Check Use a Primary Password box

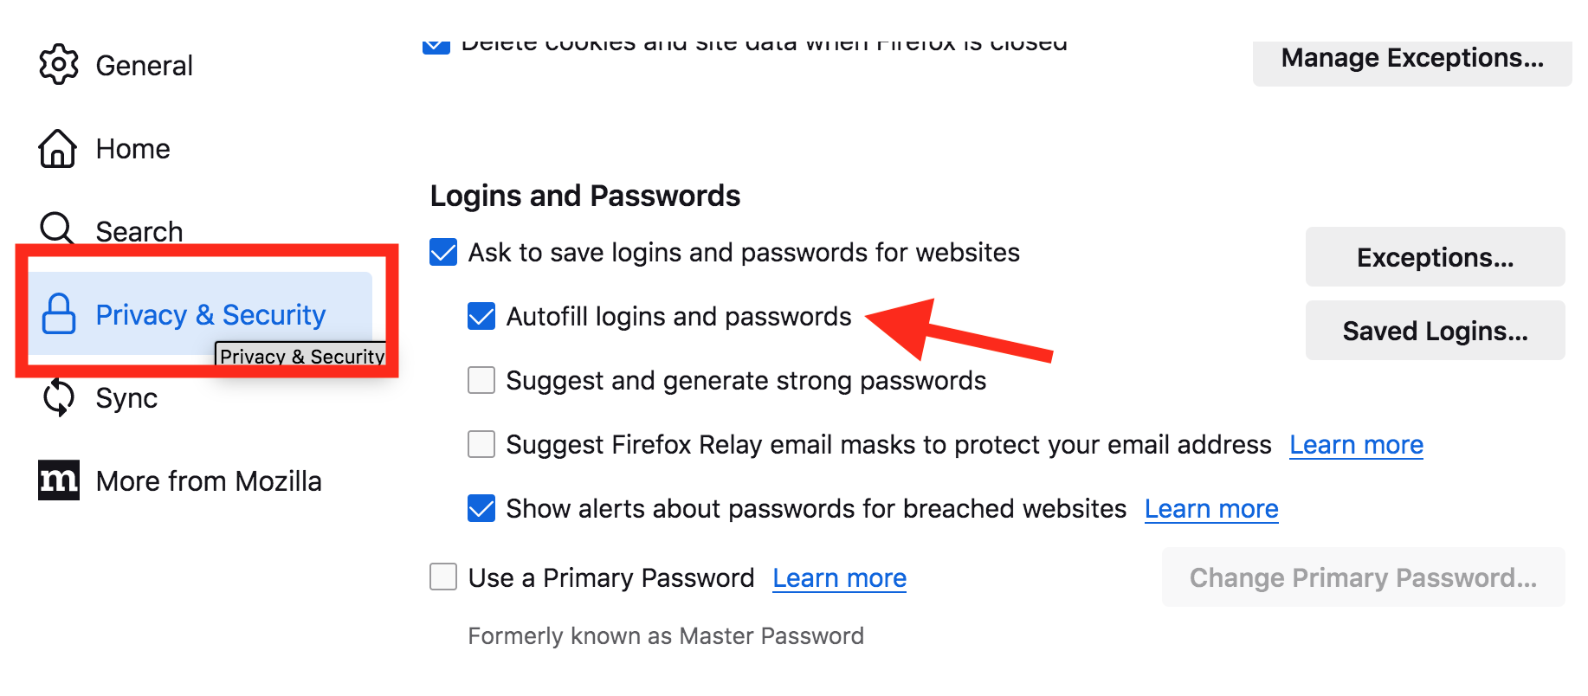443,577
